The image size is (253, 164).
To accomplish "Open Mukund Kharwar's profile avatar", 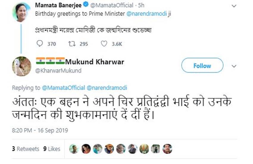I will tap(21, 66).
